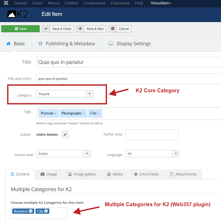Screen dimensions: 221x221
Task: Open the Help menu
Action: pyautogui.click(x=139, y=3)
